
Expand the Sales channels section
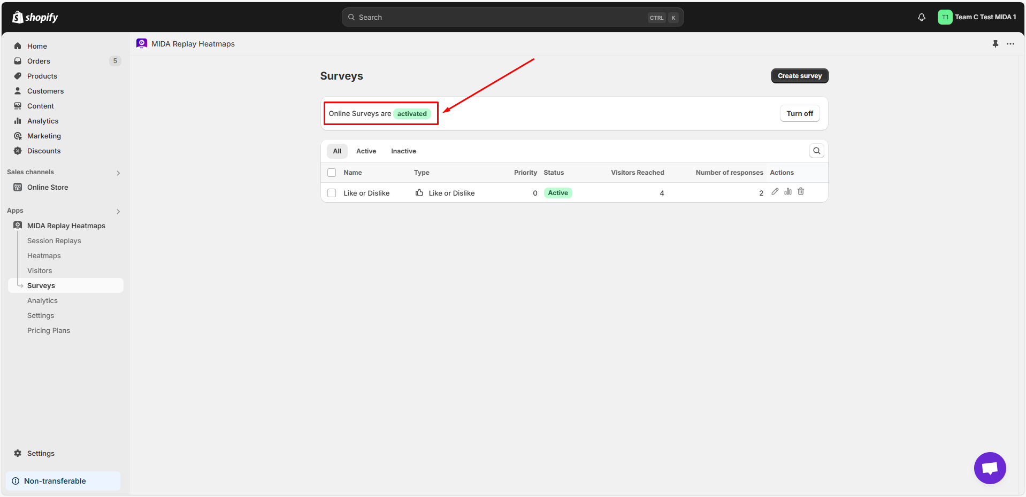pyautogui.click(x=118, y=173)
